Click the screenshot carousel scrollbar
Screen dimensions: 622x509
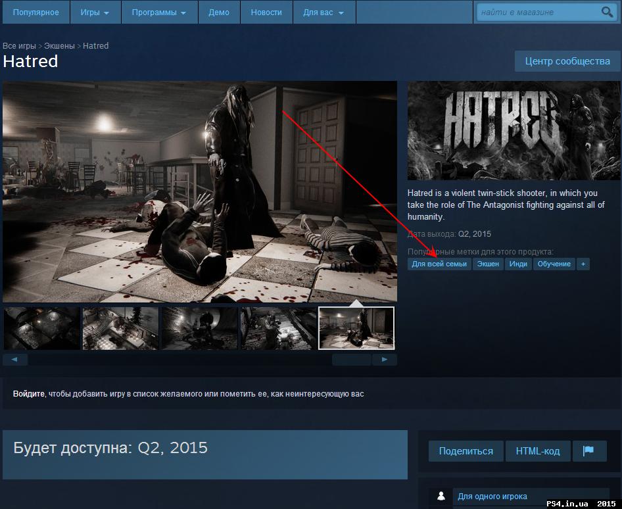click(x=351, y=359)
